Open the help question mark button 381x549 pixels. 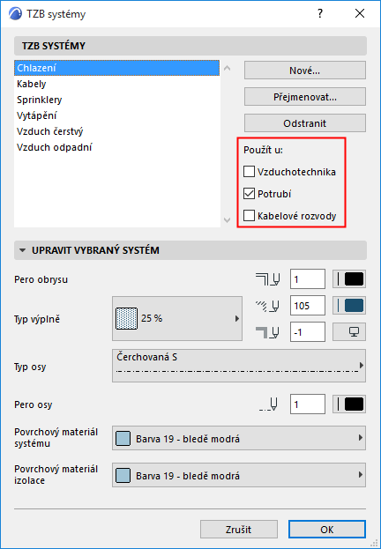(319, 13)
